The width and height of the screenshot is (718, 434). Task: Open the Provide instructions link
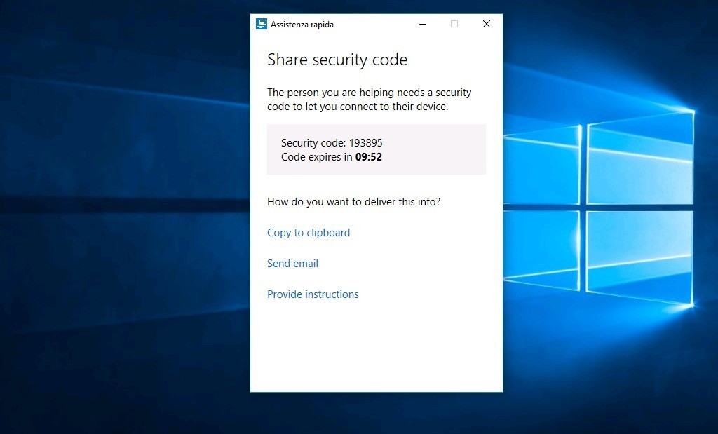(x=313, y=294)
